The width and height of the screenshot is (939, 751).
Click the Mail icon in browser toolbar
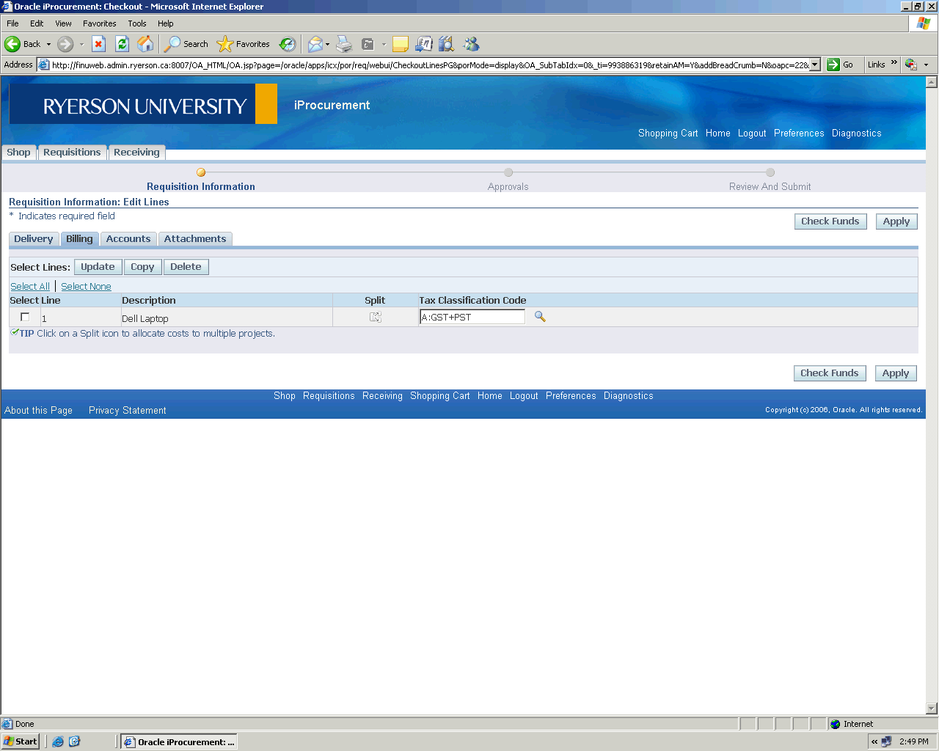[315, 44]
